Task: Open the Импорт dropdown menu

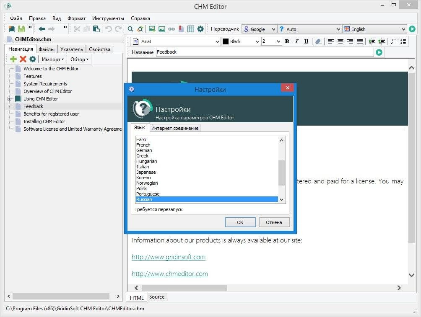Action: pyautogui.click(x=53, y=59)
